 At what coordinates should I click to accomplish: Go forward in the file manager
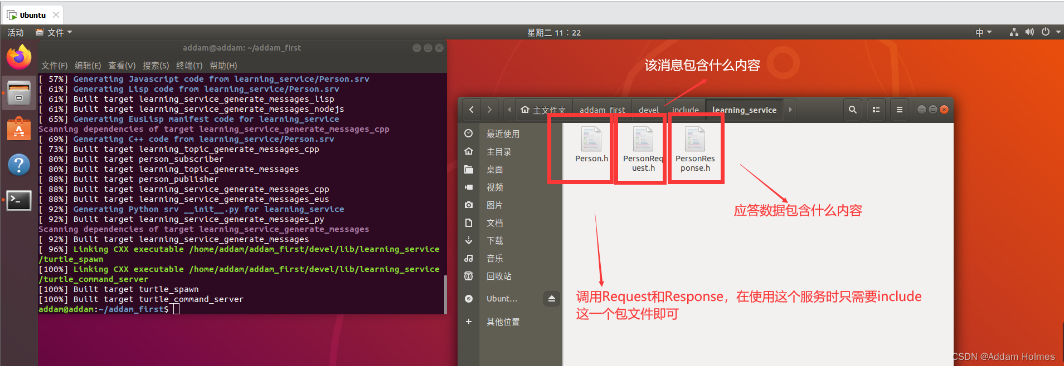pos(489,110)
